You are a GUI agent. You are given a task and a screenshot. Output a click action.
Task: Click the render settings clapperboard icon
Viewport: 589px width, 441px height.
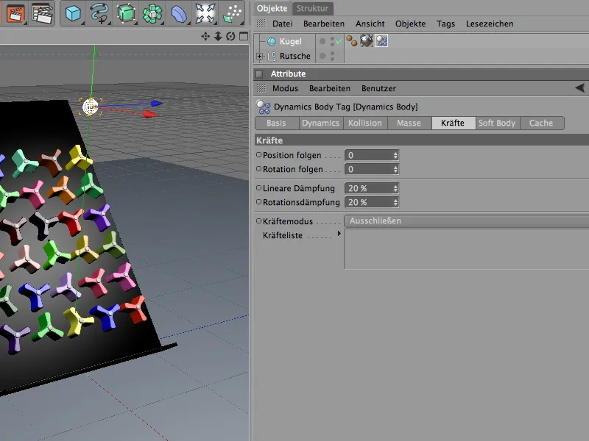pyautogui.click(x=43, y=12)
